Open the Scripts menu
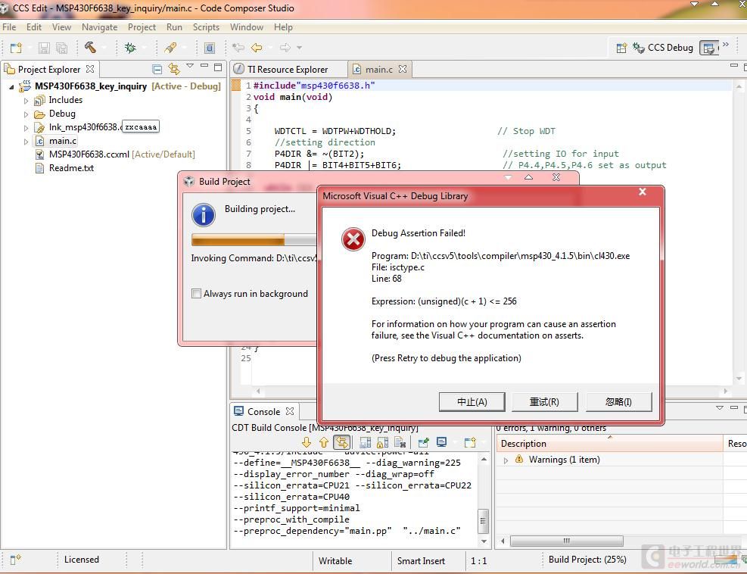The width and height of the screenshot is (747, 574). (206, 27)
